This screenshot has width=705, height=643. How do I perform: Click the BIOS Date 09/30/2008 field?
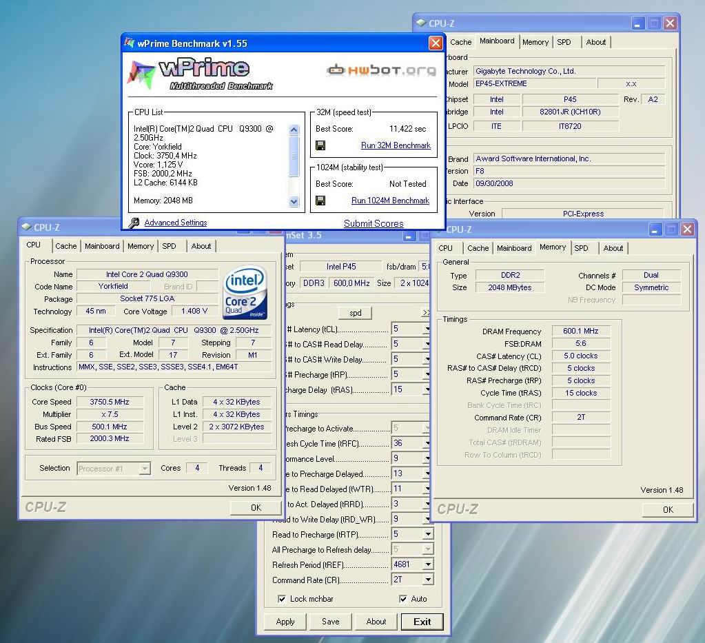(x=569, y=183)
